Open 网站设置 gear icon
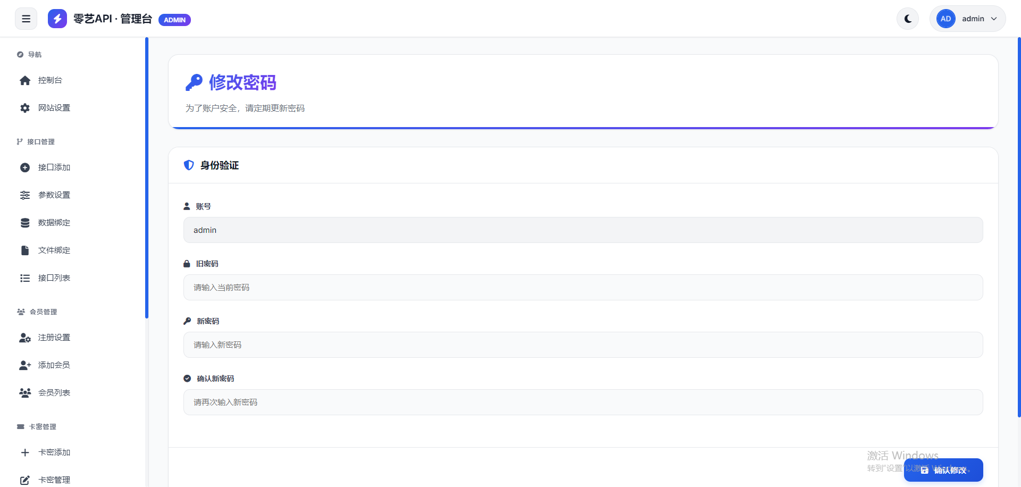The height and width of the screenshot is (487, 1021). click(25, 108)
